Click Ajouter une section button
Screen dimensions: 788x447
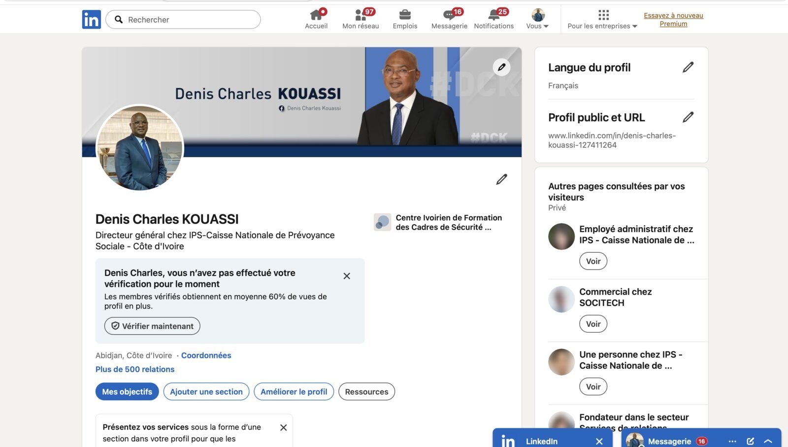(206, 392)
